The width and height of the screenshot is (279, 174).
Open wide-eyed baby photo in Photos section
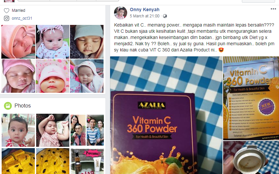[x=18, y=130]
